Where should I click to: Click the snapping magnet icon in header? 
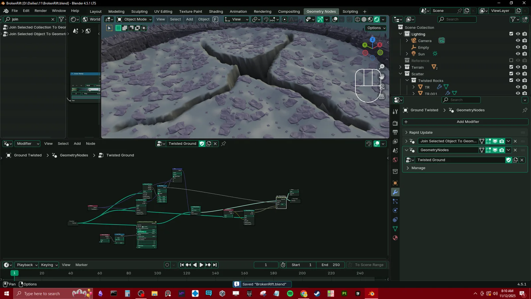point(265,19)
